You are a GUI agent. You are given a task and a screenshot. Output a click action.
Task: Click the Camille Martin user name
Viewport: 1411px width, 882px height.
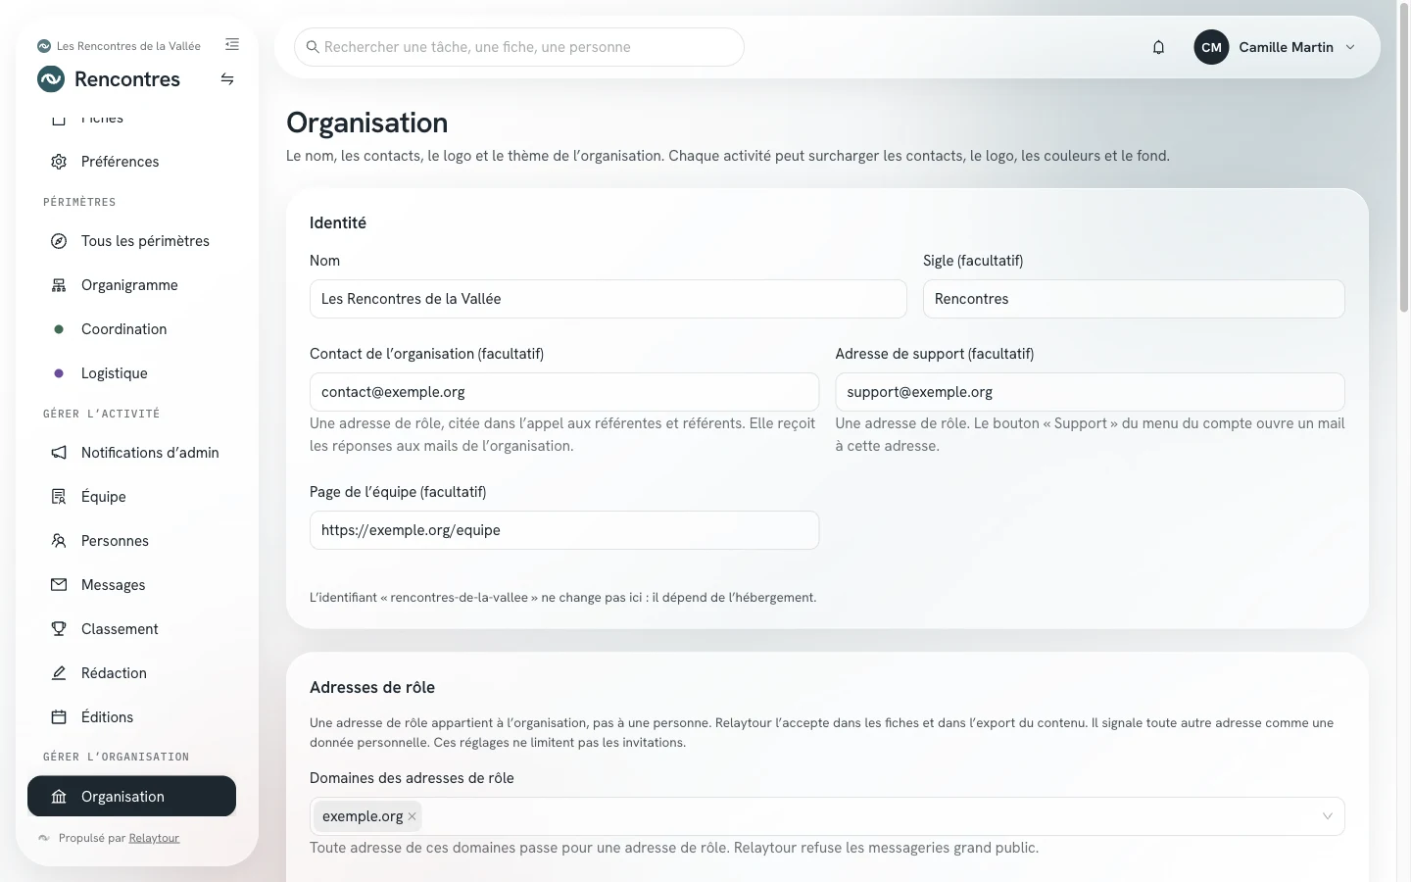point(1286,47)
